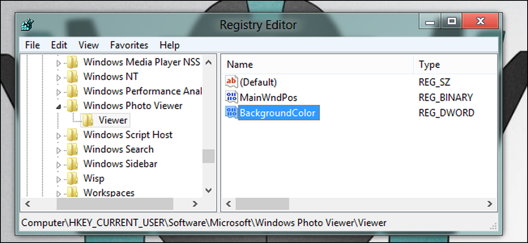Select the Wisp tree label

coord(93,179)
